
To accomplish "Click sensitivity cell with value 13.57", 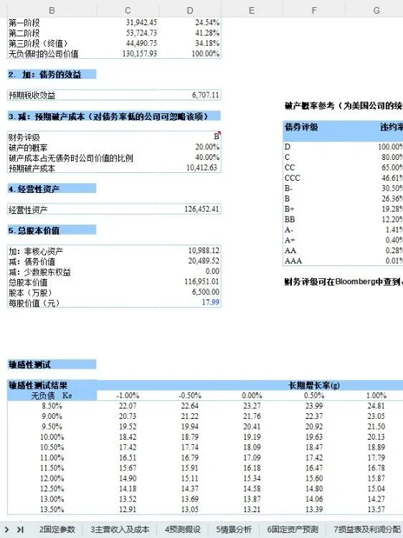I will (376, 509).
